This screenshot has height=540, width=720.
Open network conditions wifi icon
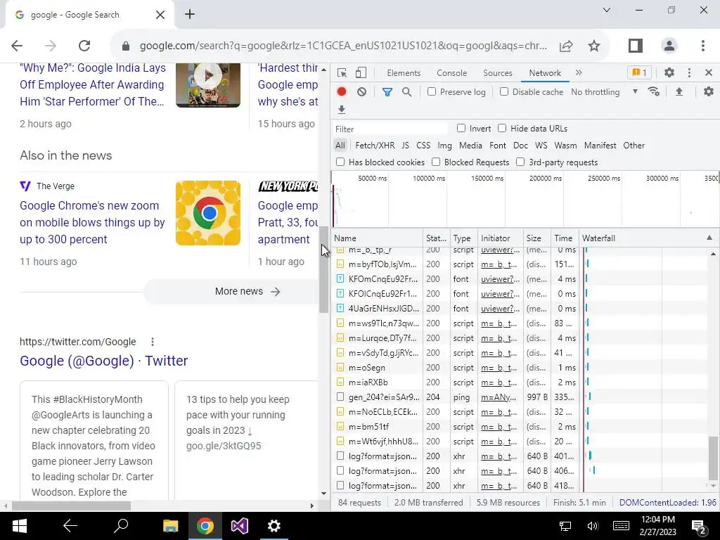[x=654, y=91]
